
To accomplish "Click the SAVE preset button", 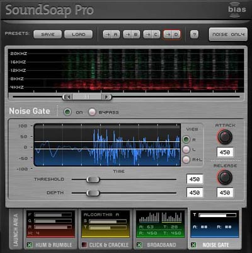I will click(x=48, y=35).
